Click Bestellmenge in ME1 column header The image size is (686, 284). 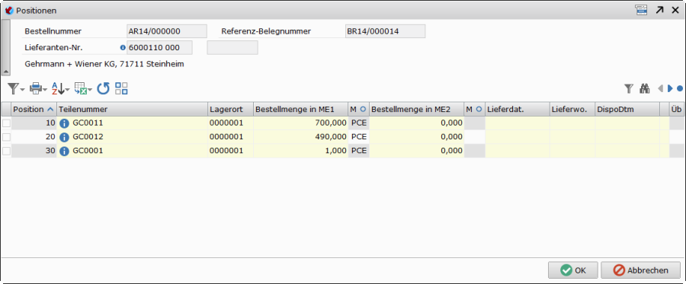(x=300, y=109)
